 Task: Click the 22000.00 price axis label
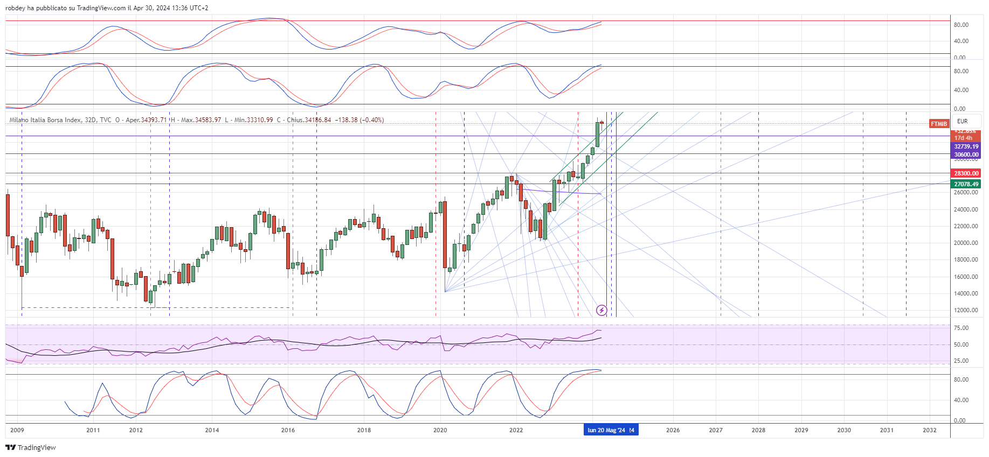(966, 226)
